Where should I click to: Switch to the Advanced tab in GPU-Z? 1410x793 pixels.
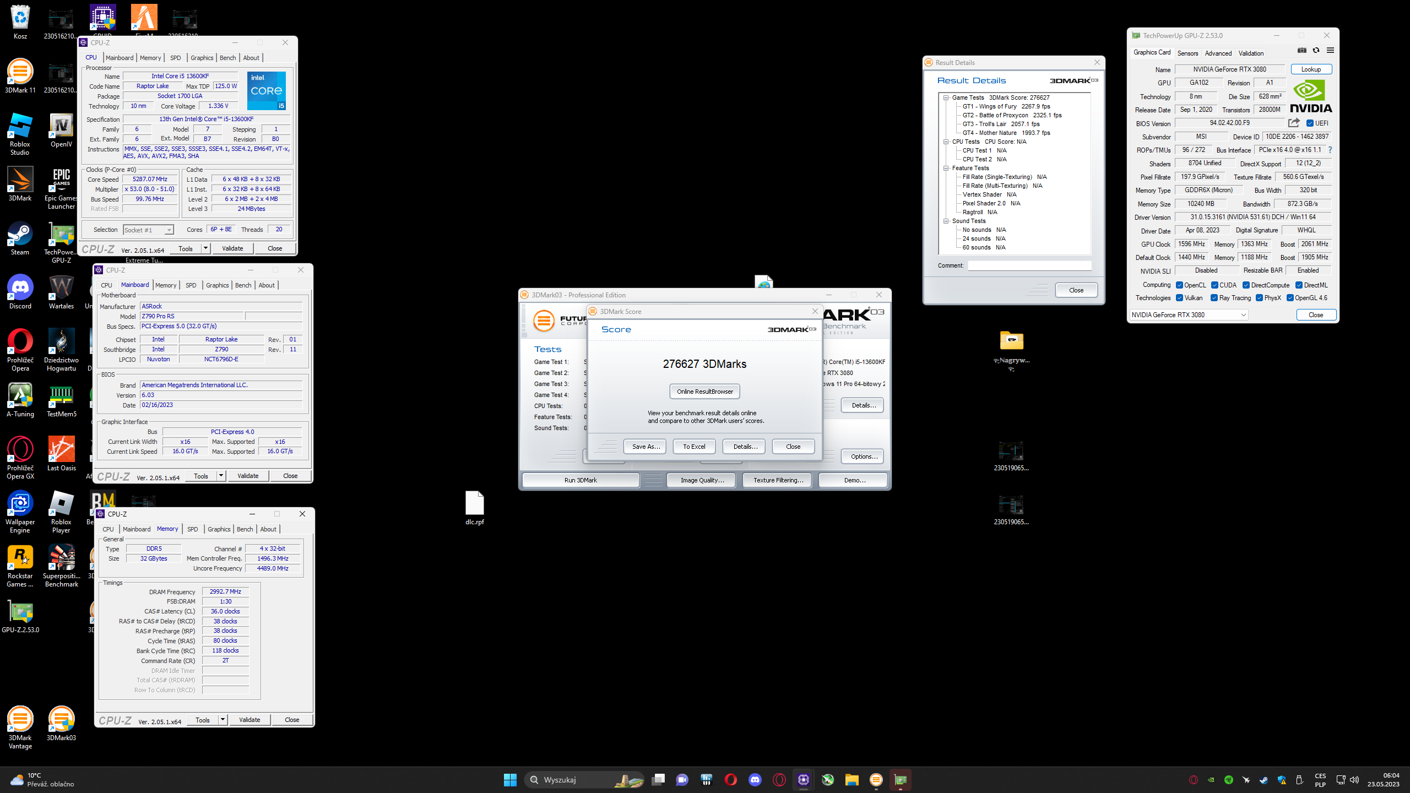tap(1218, 53)
